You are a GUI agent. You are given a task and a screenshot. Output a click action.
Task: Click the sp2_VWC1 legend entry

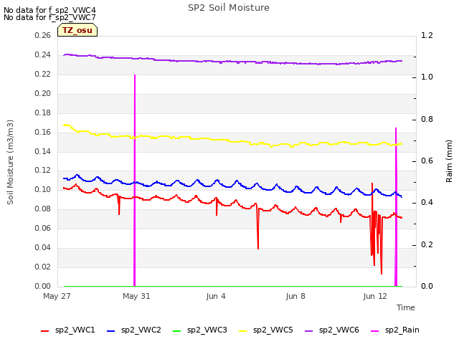pos(68,330)
